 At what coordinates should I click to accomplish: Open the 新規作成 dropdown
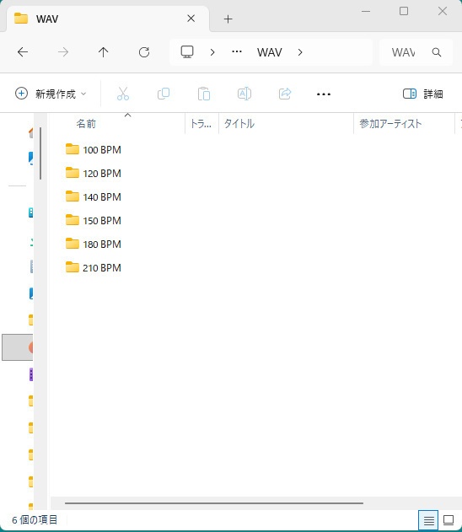click(x=51, y=94)
